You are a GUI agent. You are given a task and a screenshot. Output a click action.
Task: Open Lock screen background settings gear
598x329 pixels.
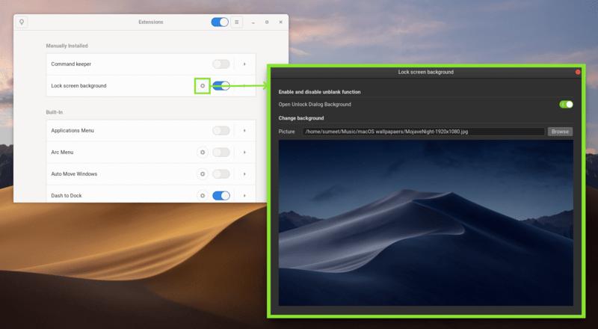tap(202, 86)
